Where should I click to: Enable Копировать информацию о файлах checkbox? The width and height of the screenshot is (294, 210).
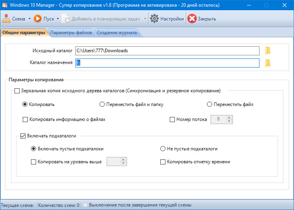[x=25, y=120]
